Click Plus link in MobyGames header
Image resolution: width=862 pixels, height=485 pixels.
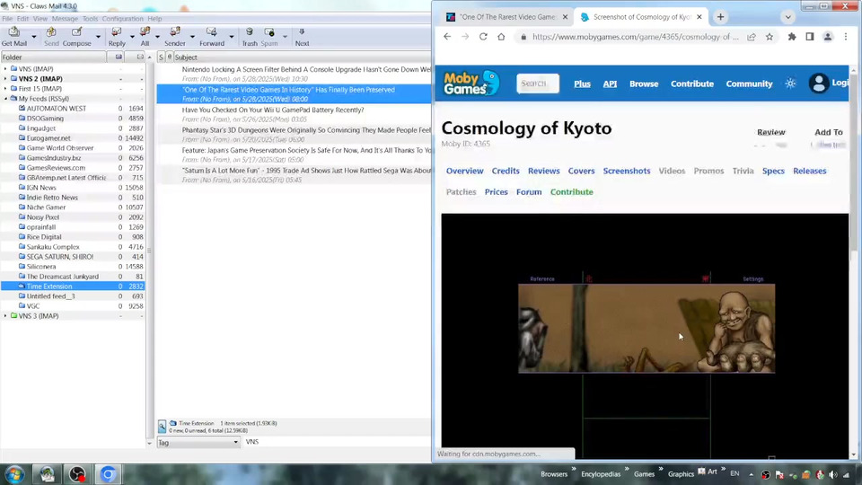coord(582,84)
